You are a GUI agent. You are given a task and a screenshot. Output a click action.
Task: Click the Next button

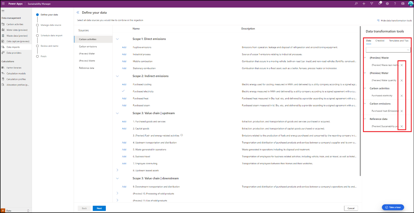[99, 208]
